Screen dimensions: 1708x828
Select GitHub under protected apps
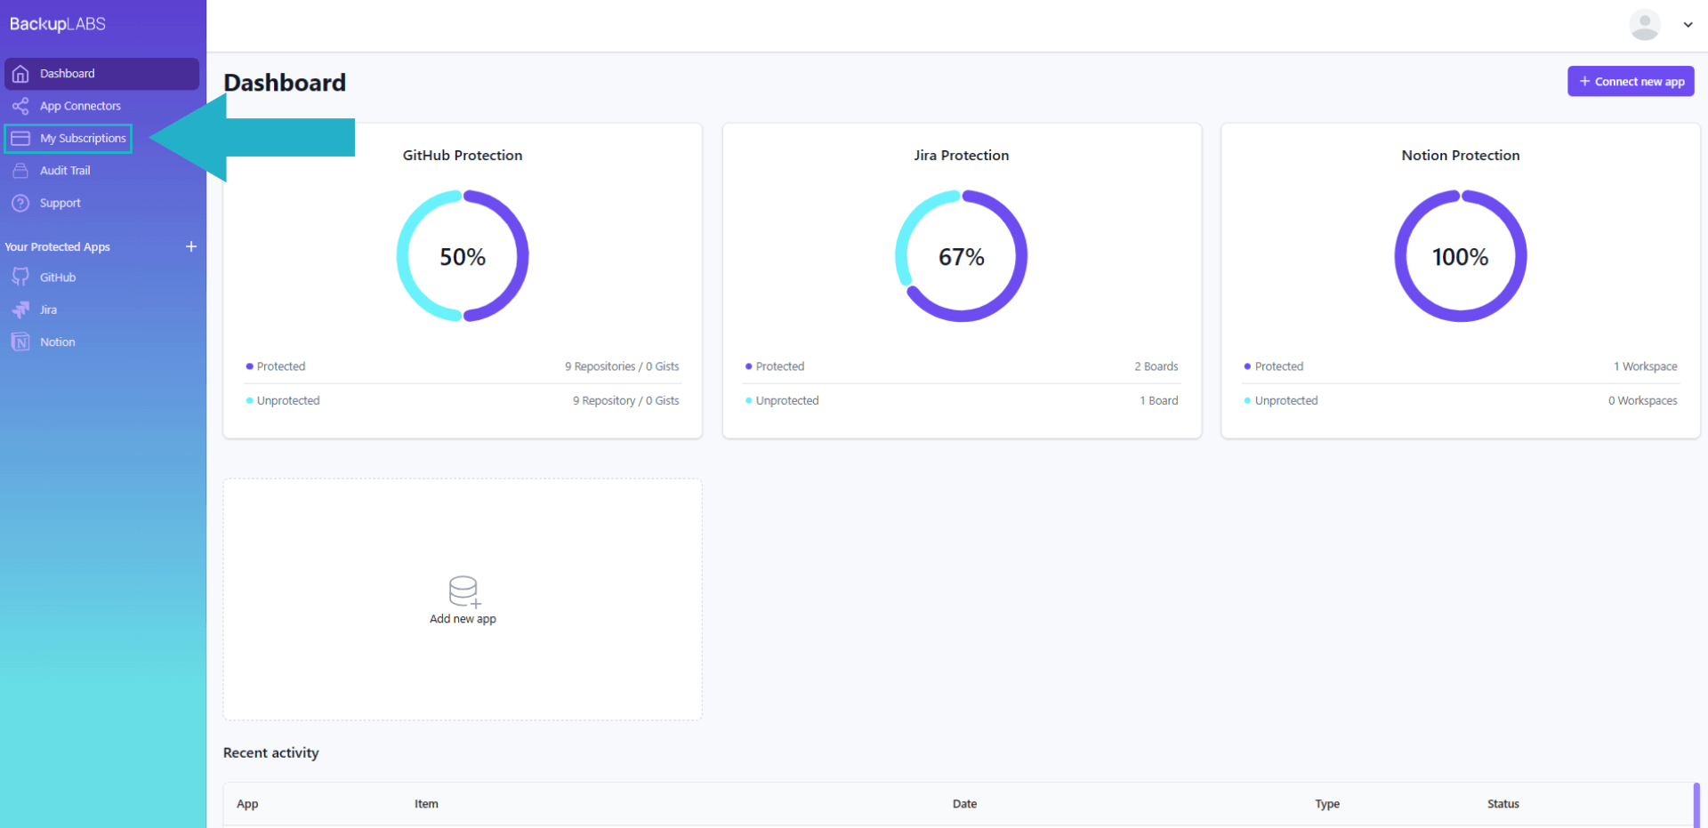pos(58,277)
